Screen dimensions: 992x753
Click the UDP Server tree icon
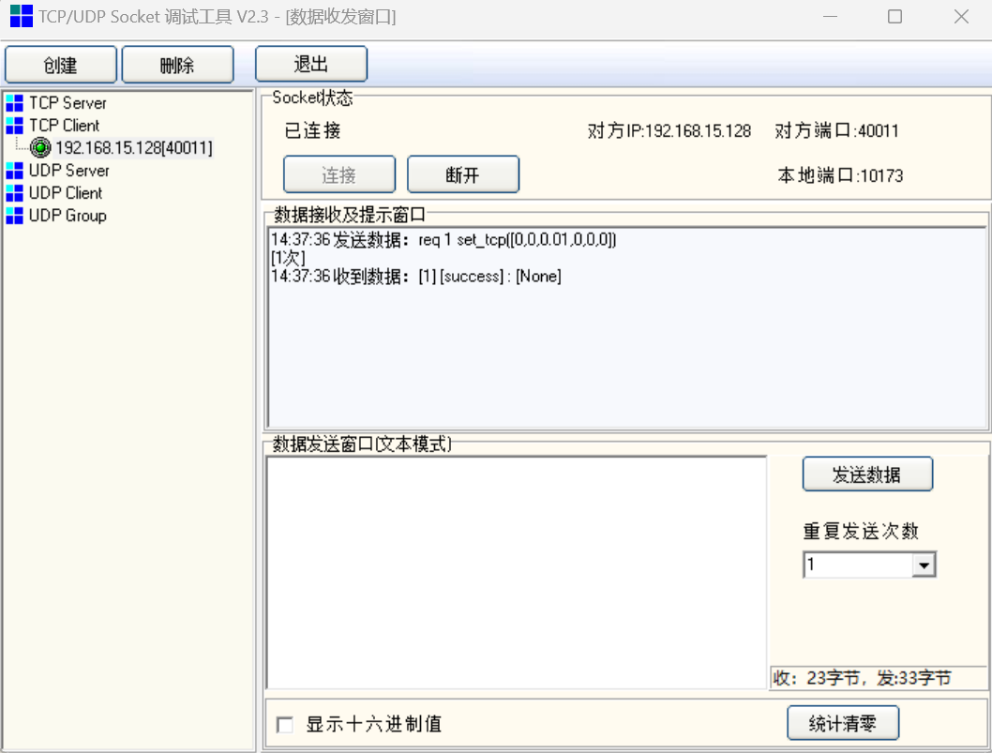coord(14,170)
